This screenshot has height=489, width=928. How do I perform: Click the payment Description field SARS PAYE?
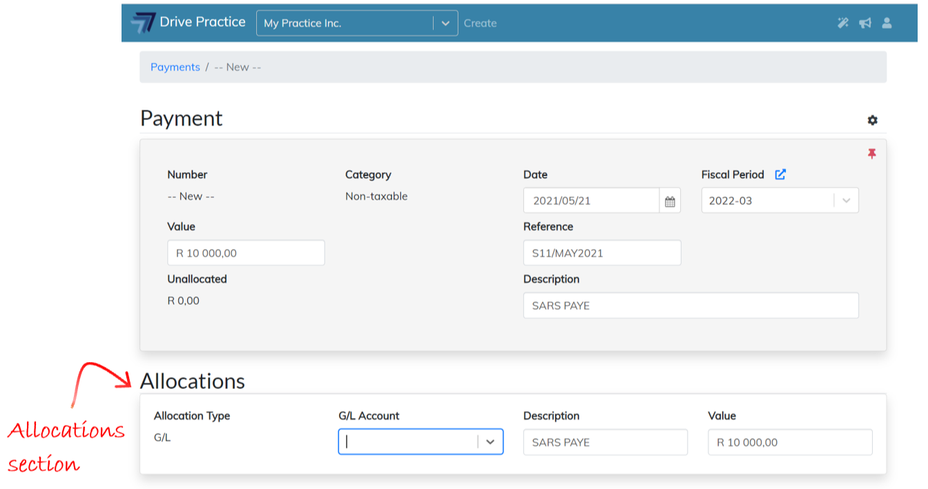pos(691,306)
